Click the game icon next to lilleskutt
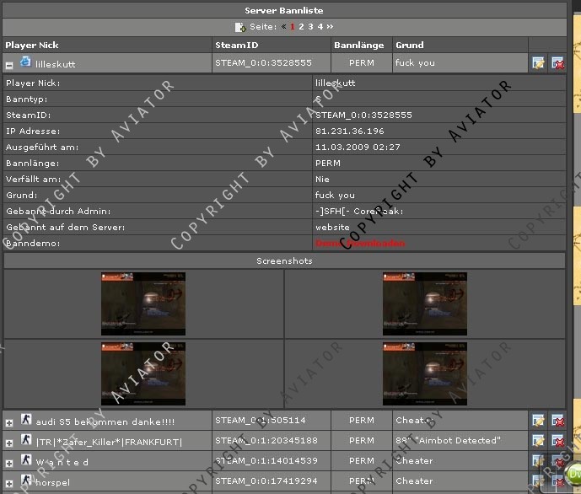The height and width of the screenshot is (494, 581). pos(25,62)
